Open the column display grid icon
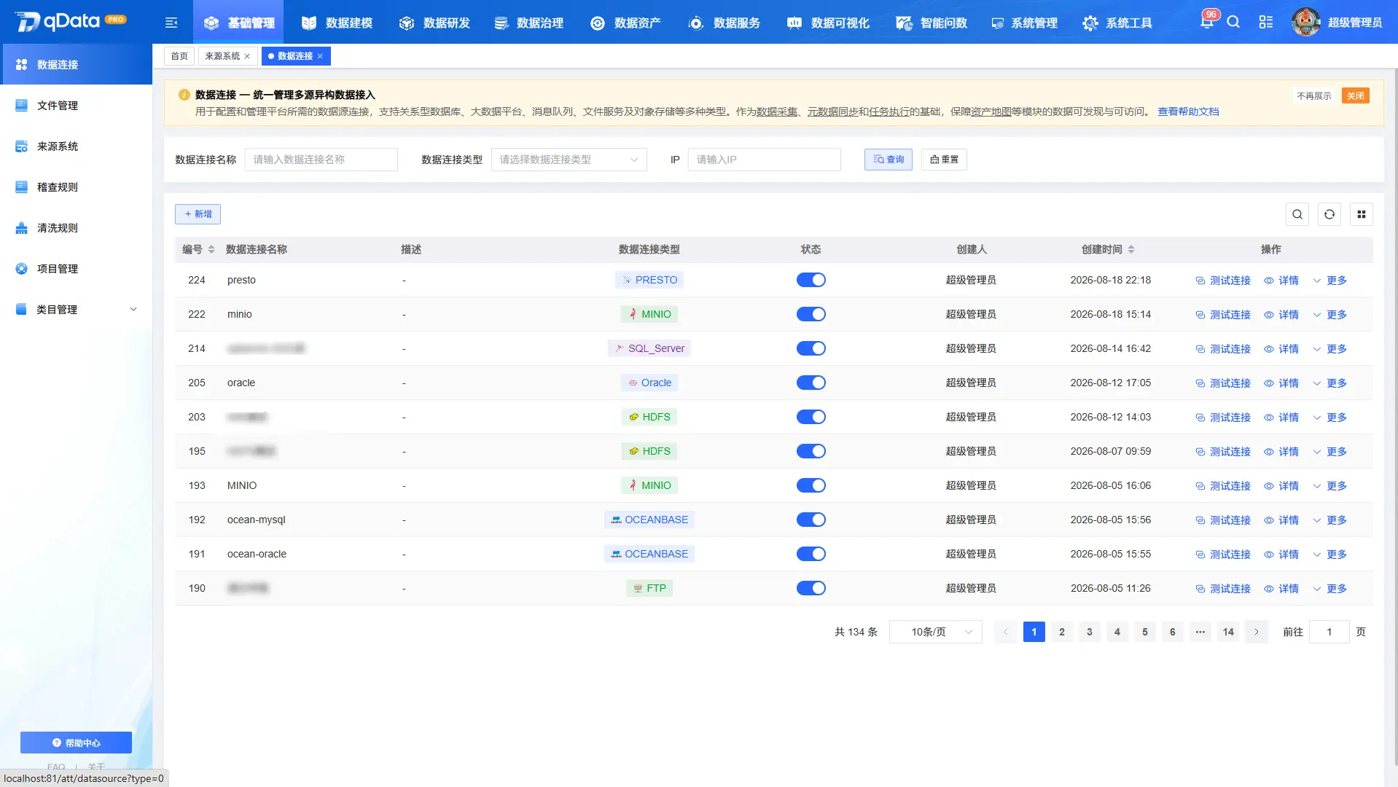1398x787 pixels. tap(1362, 214)
